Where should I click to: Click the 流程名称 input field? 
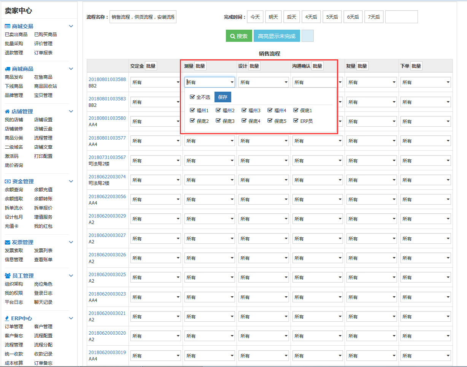(x=143, y=17)
